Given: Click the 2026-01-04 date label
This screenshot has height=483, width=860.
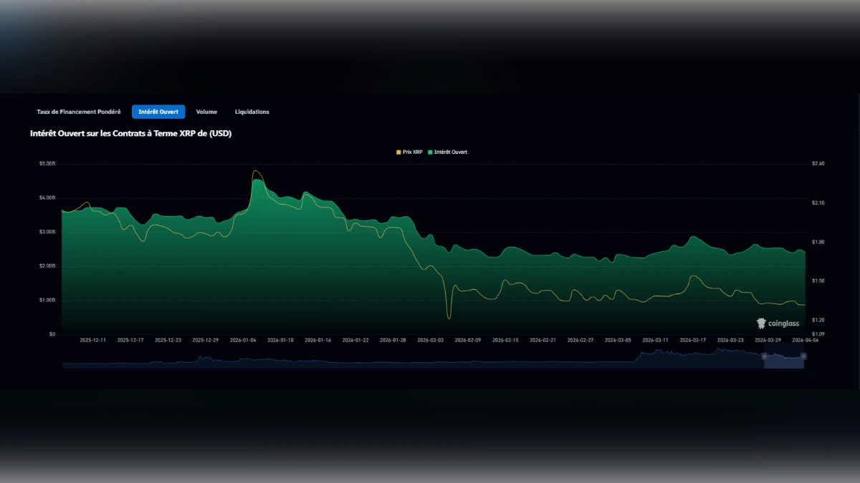Looking at the screenshot, I should (x=244, y=340).
